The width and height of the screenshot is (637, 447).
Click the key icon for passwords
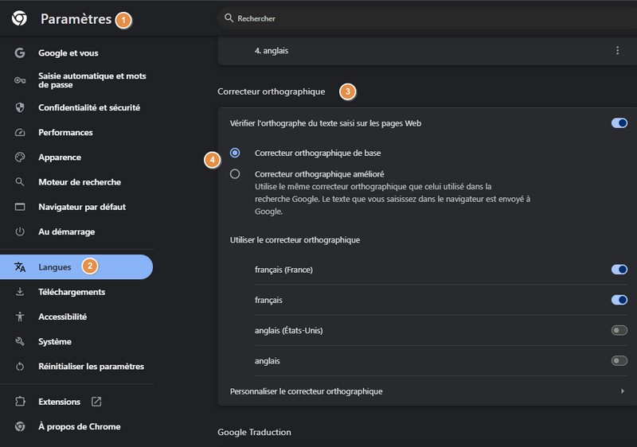[x=21, y=80]
